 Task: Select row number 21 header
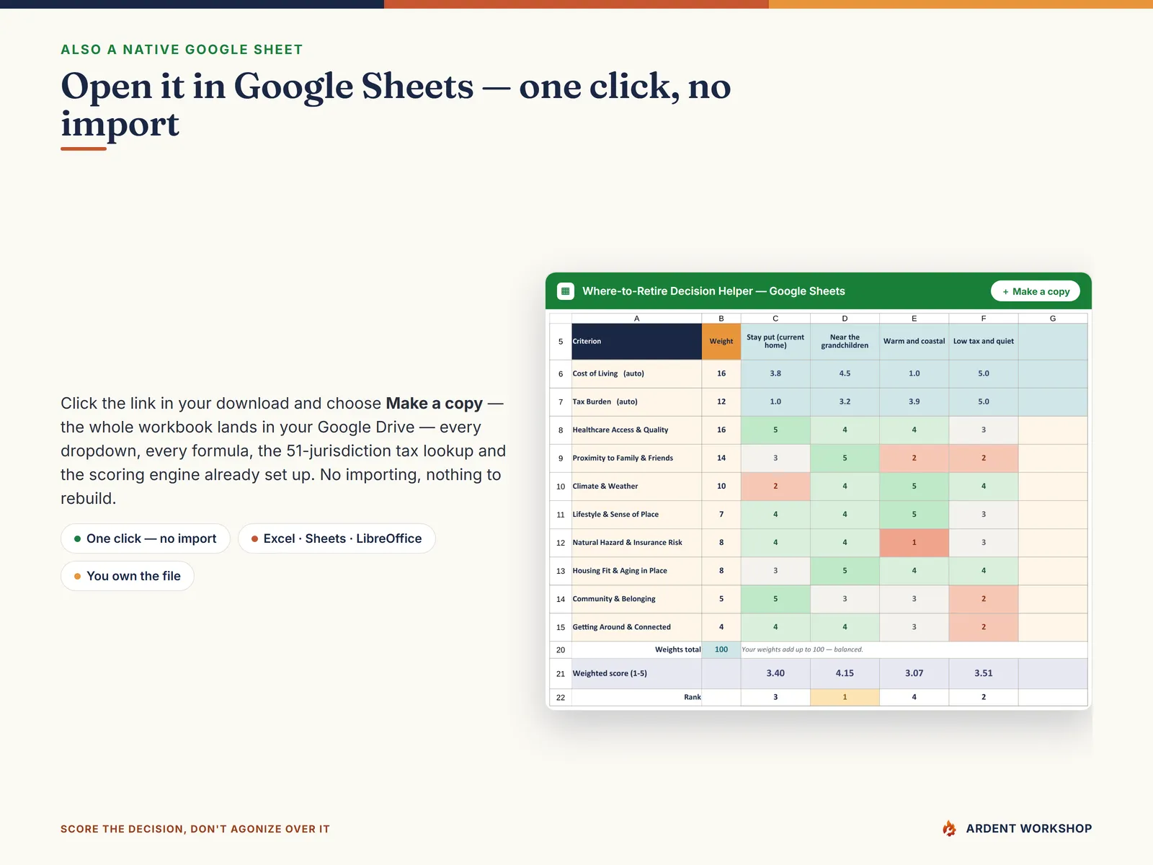coord(561,673)
